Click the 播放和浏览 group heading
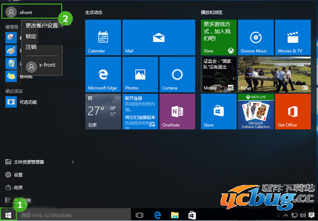Screen dimensions: 318x221 (x=211, y=13)
